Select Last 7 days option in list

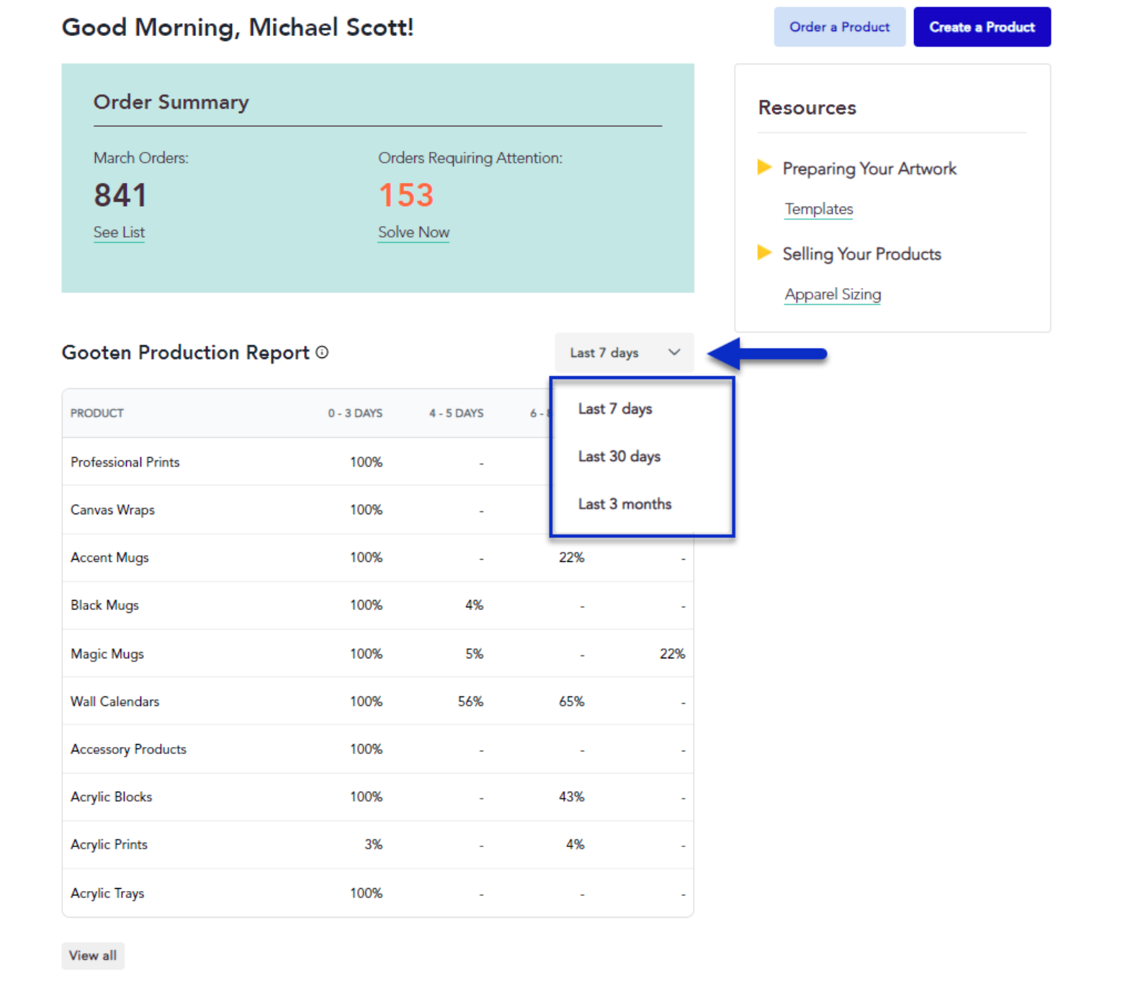pos(615,408)
